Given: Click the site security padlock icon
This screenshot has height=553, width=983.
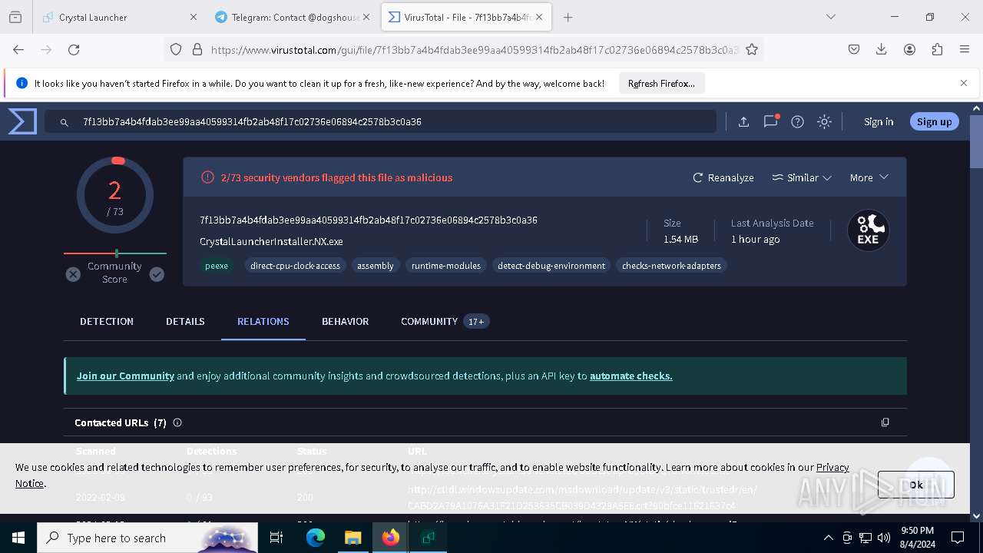Looking at the screenshot, I should [x=197, y=49].
